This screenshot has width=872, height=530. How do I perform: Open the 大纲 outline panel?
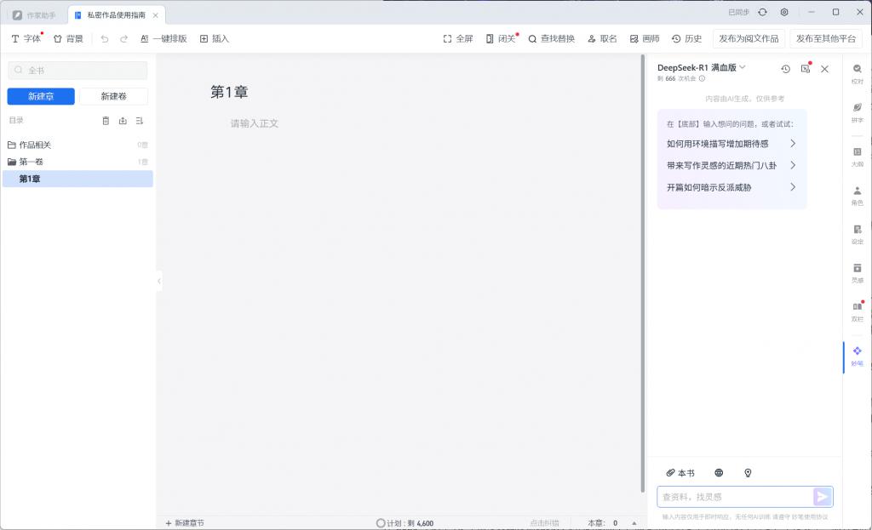click(x=857, y=156)
